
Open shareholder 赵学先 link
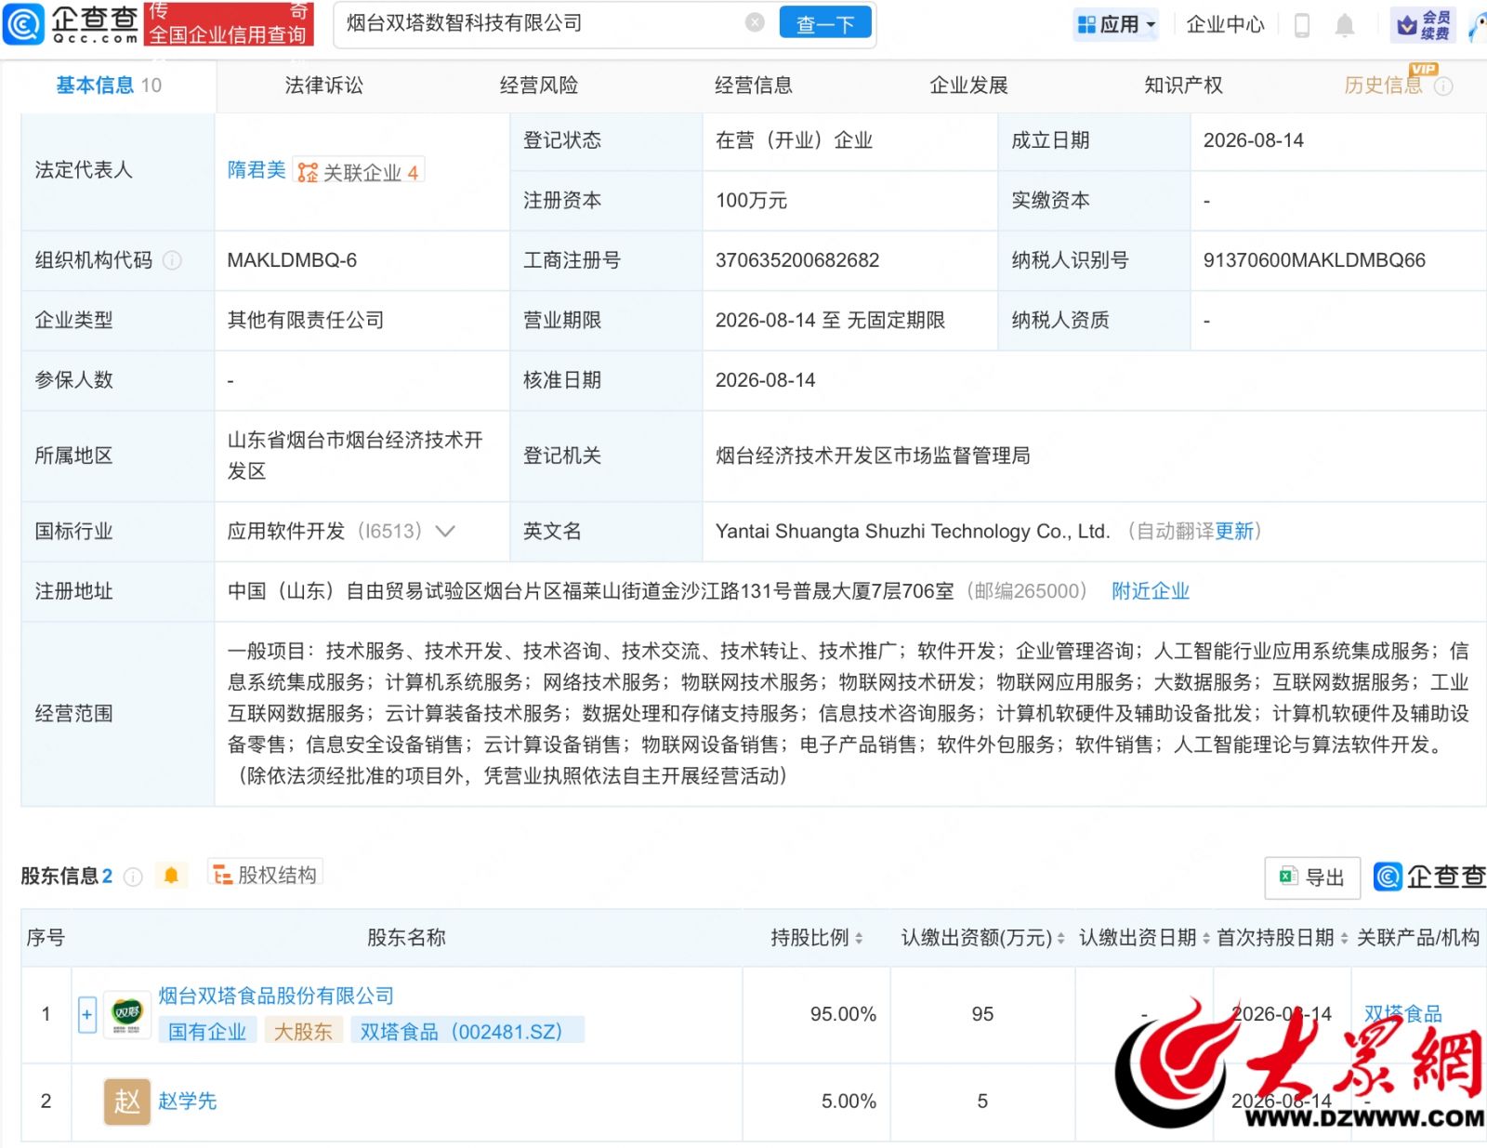coord(187,1102)
